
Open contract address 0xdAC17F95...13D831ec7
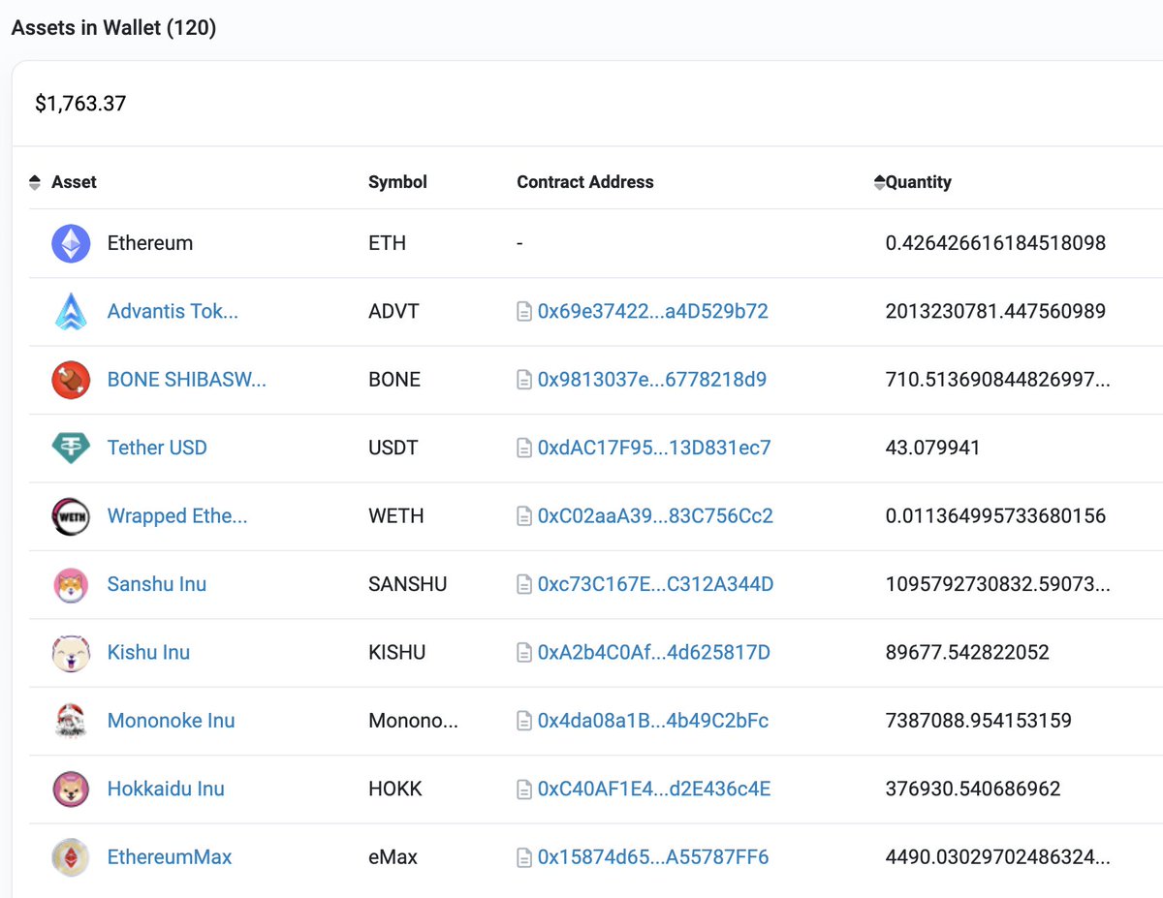(654, 448)
